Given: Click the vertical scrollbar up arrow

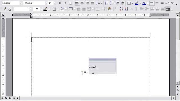Looking at the screenshot, I should tap(177, 15).
